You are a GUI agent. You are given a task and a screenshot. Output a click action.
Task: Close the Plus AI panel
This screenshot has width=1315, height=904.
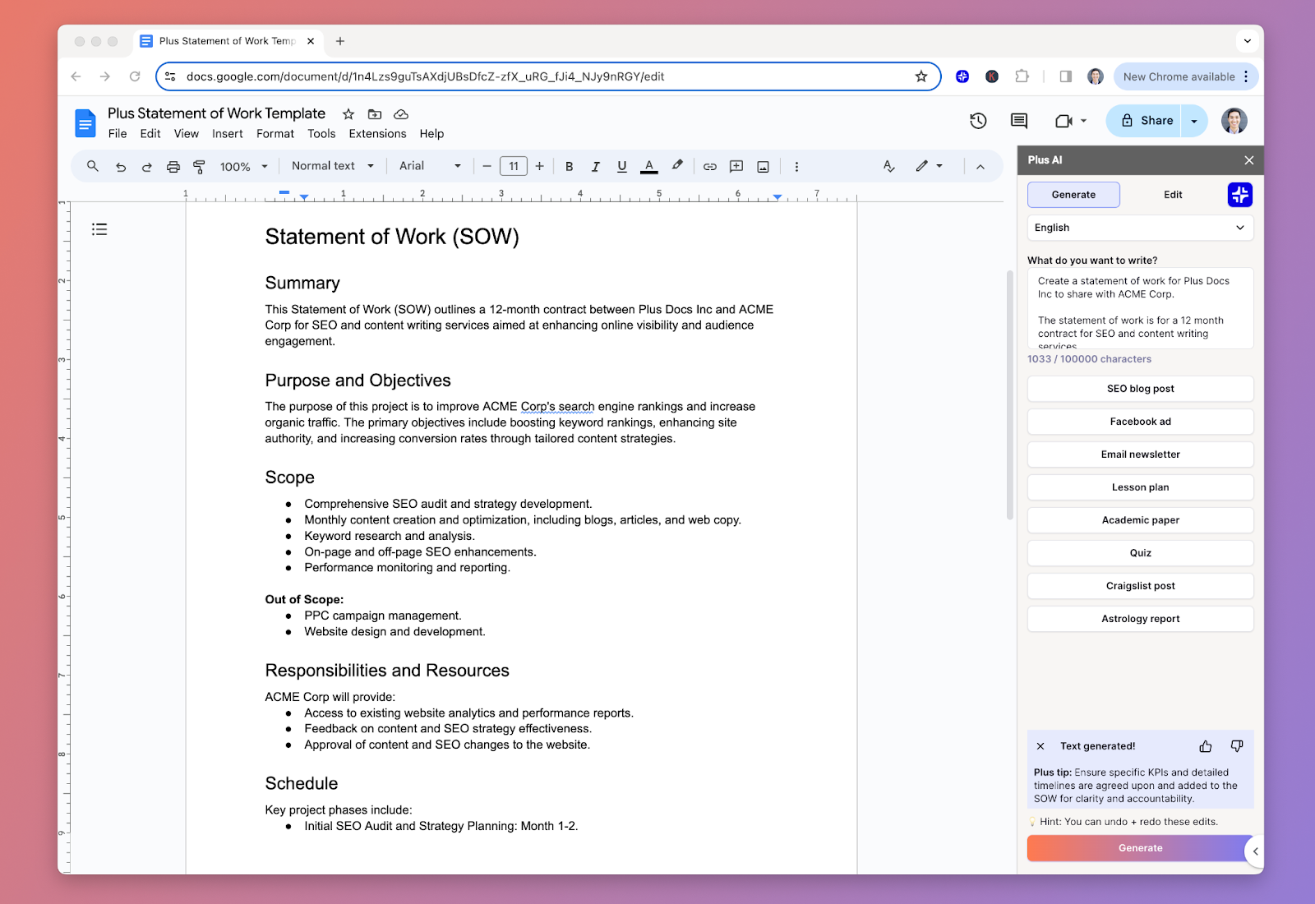1249,160
